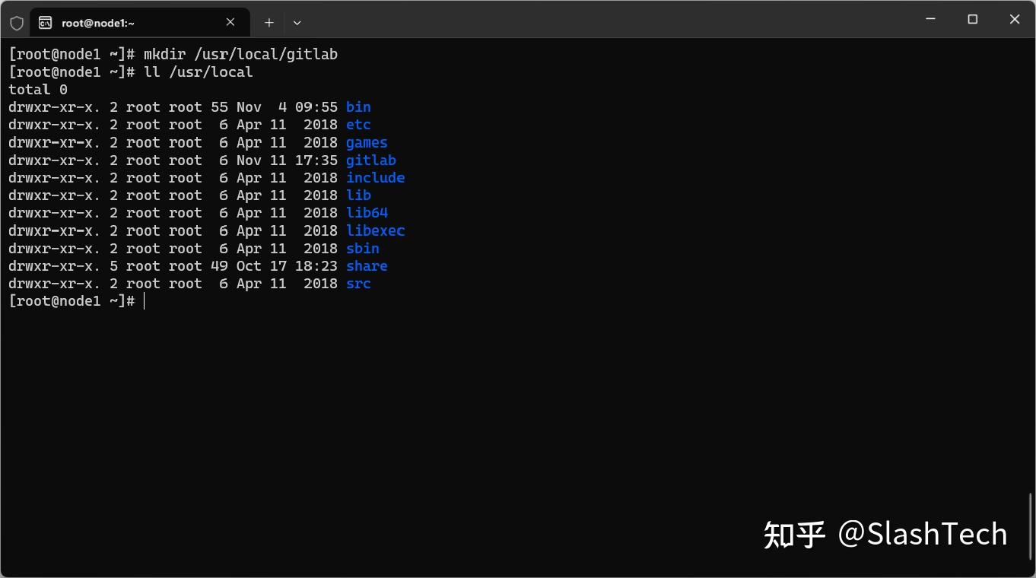The image size is (1036, 578).
Task: Place cursor at the active shell prompt
Action: click(145, 300)
